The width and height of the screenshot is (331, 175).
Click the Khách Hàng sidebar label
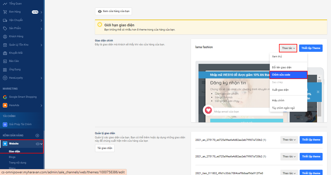16,37
